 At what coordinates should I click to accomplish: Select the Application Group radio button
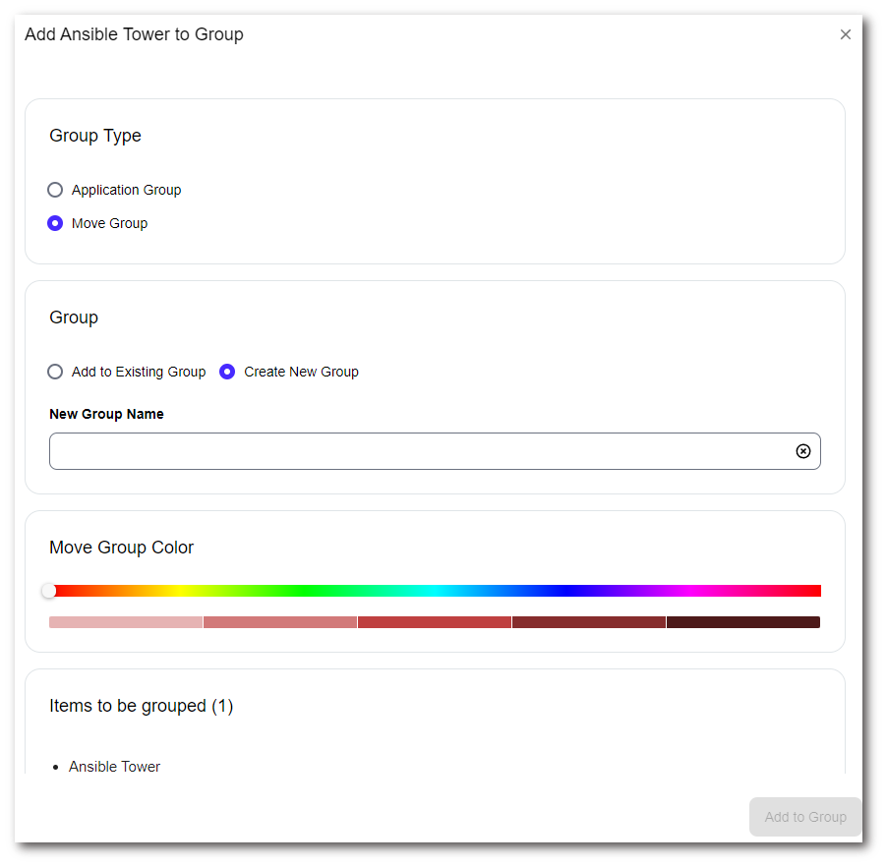56,190
